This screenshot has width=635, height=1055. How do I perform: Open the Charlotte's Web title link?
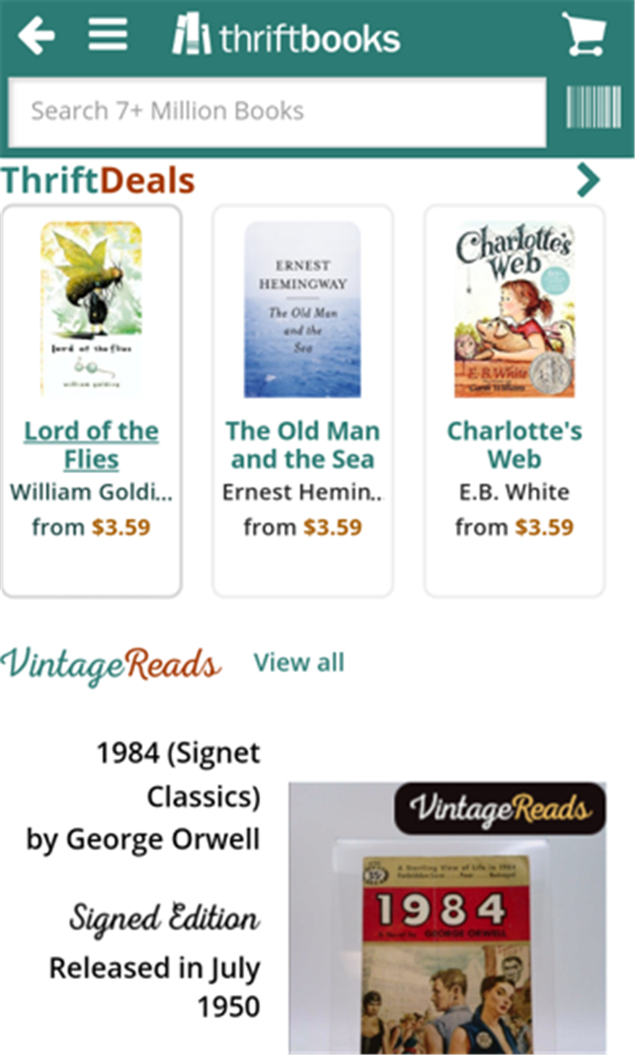pyautogui.click(x=514, y=445)
